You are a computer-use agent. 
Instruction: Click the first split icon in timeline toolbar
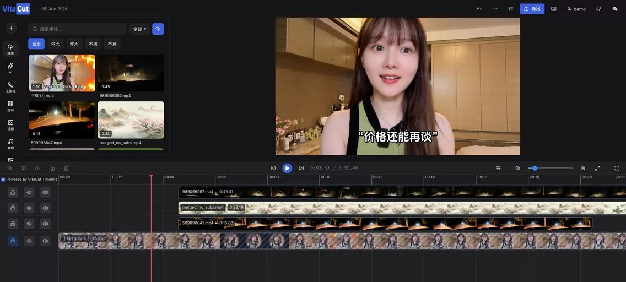pos(9,169)
